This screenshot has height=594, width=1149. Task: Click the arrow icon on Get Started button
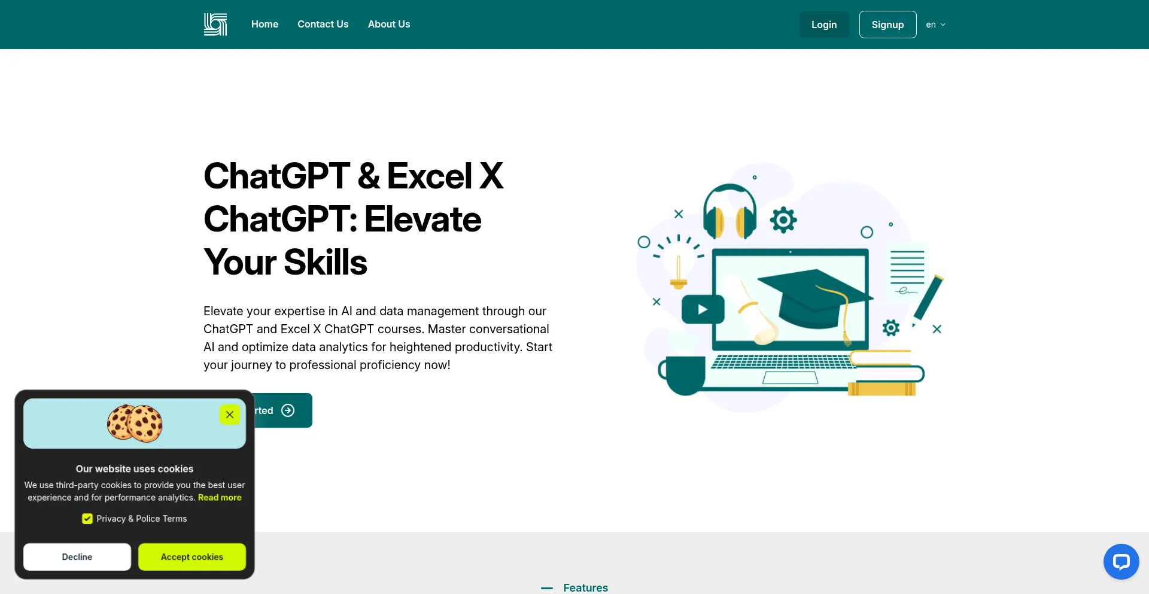pos(288,410)
